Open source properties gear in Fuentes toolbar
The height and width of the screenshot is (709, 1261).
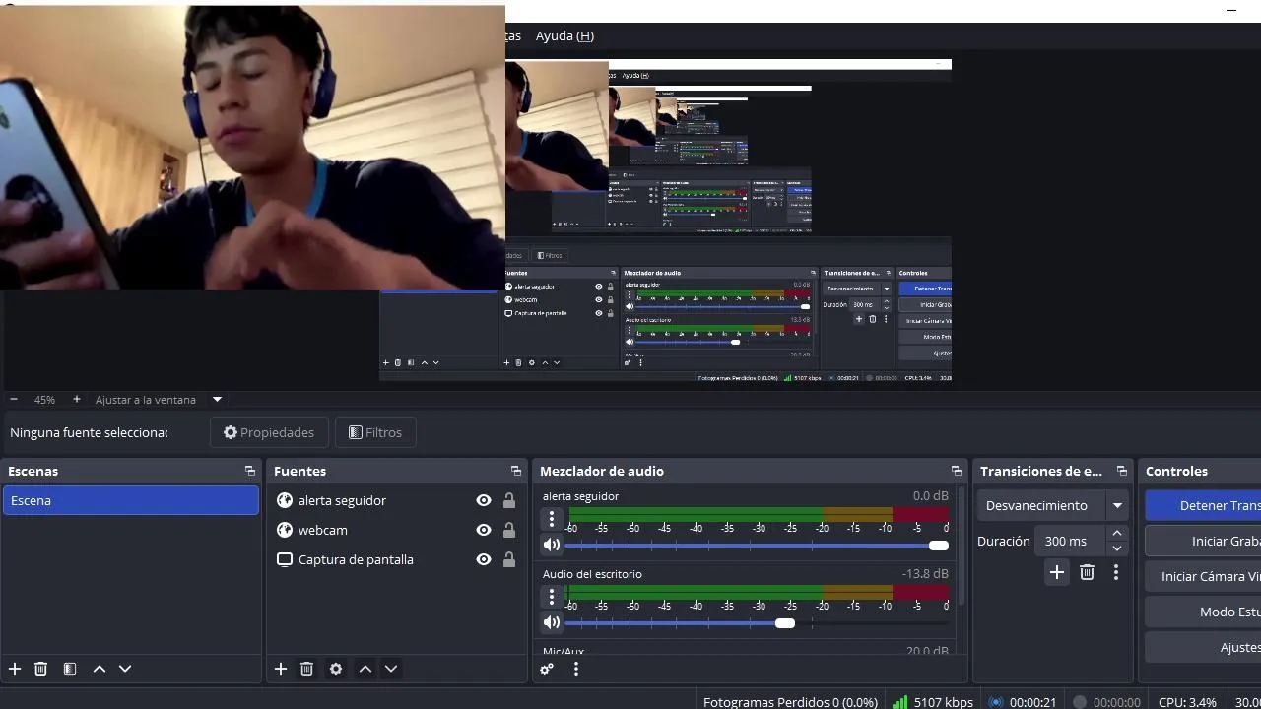[x=336, y=669]
